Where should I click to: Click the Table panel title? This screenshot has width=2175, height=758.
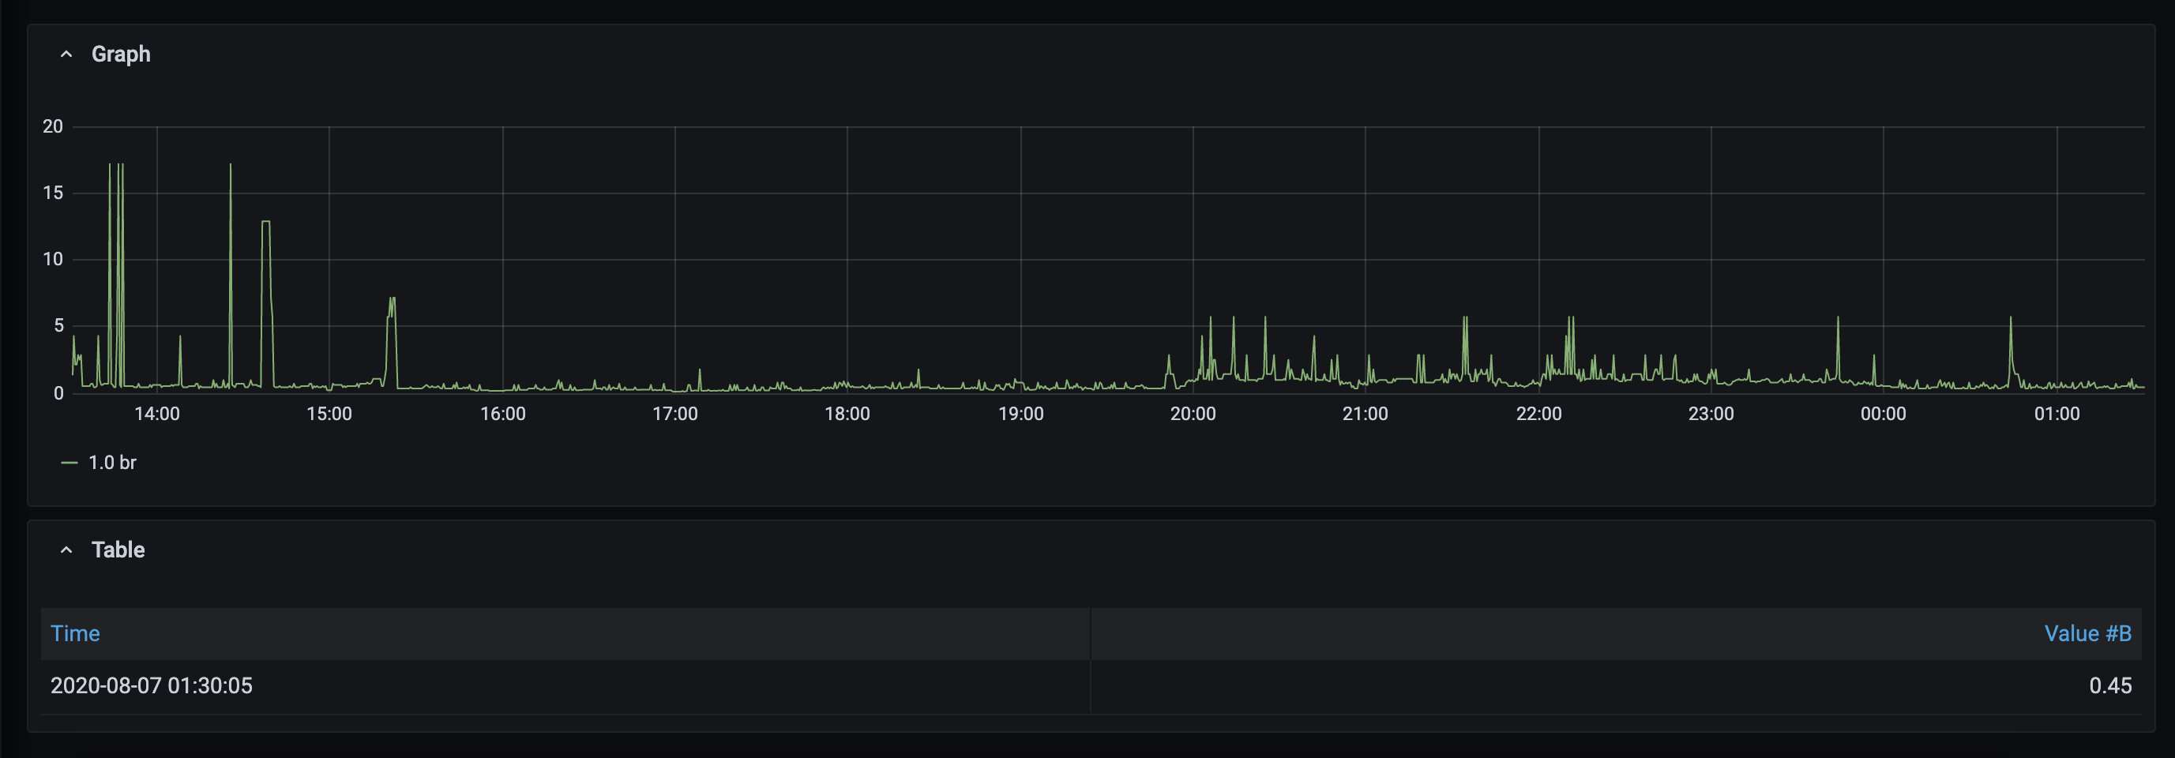pyautogui.click(x=118, y=550)
